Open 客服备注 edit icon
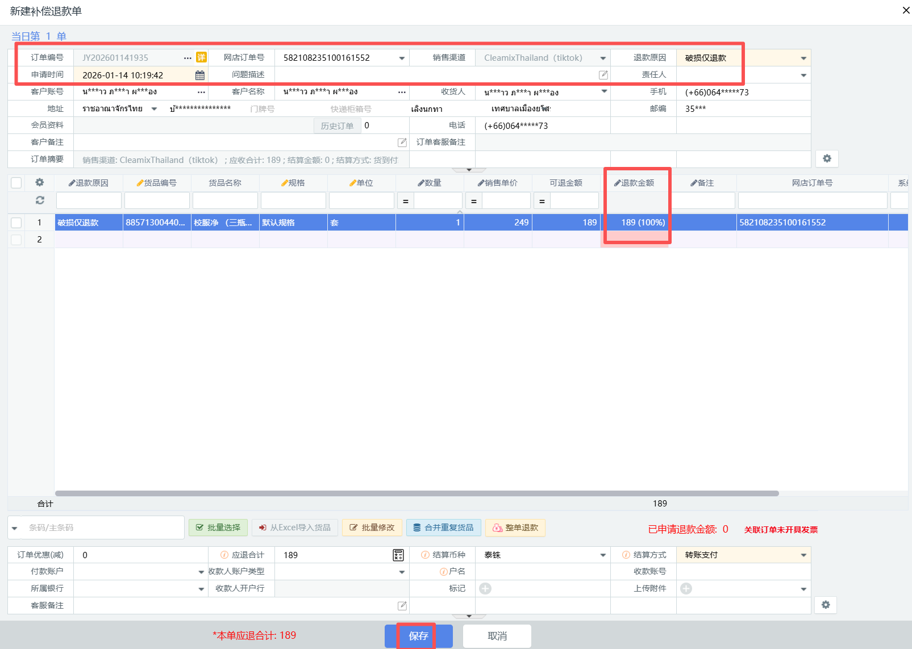 pyautogui.click(x=402, y=606)
